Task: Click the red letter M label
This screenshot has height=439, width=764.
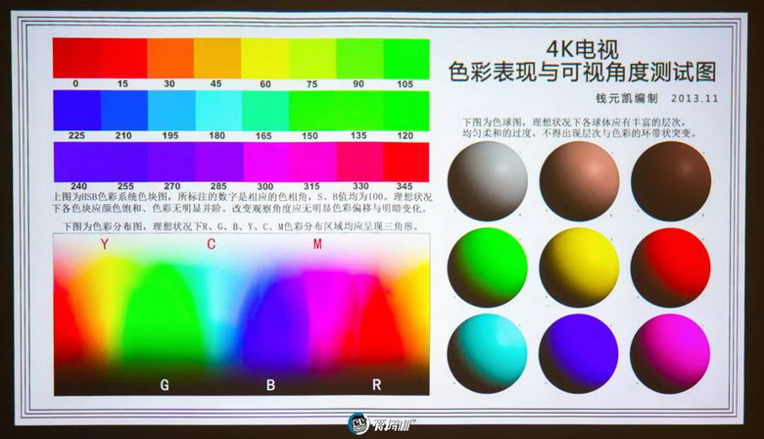Action: pyautogui.click(x=316, y=245)
